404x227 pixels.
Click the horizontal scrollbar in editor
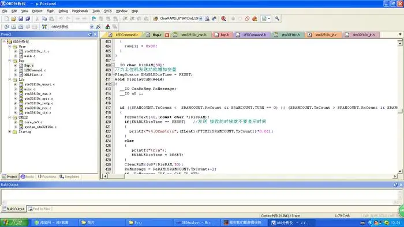tap(249, 176)
